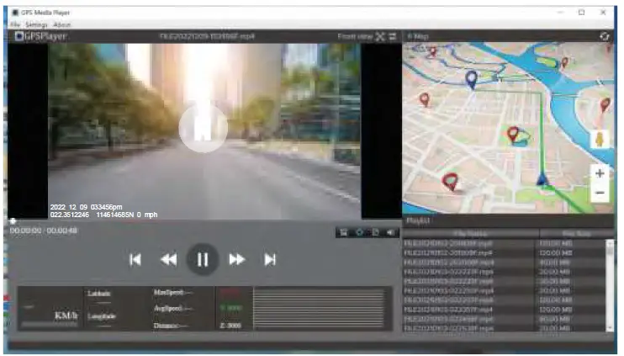Click the Map panel title
Screen dimensions: 624x356
click(418, 37)
